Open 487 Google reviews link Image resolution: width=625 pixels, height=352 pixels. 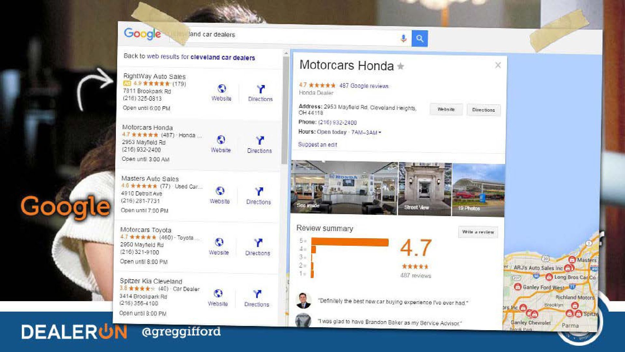coord(364,86)
